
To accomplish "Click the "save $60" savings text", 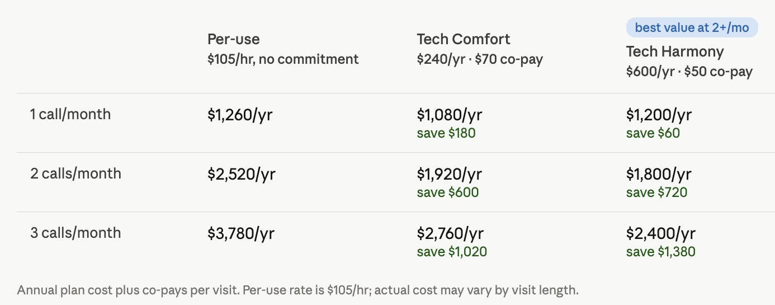I will 653,133.
